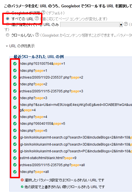Viewport: 132px width, 196px height.
Task: Select the 'Googlebot が決定' default radio button
Action: [8, 13]
